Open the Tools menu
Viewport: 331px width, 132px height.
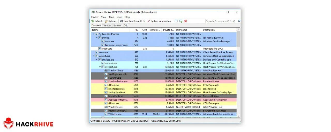pyautogui.click(x=111, y=17)
